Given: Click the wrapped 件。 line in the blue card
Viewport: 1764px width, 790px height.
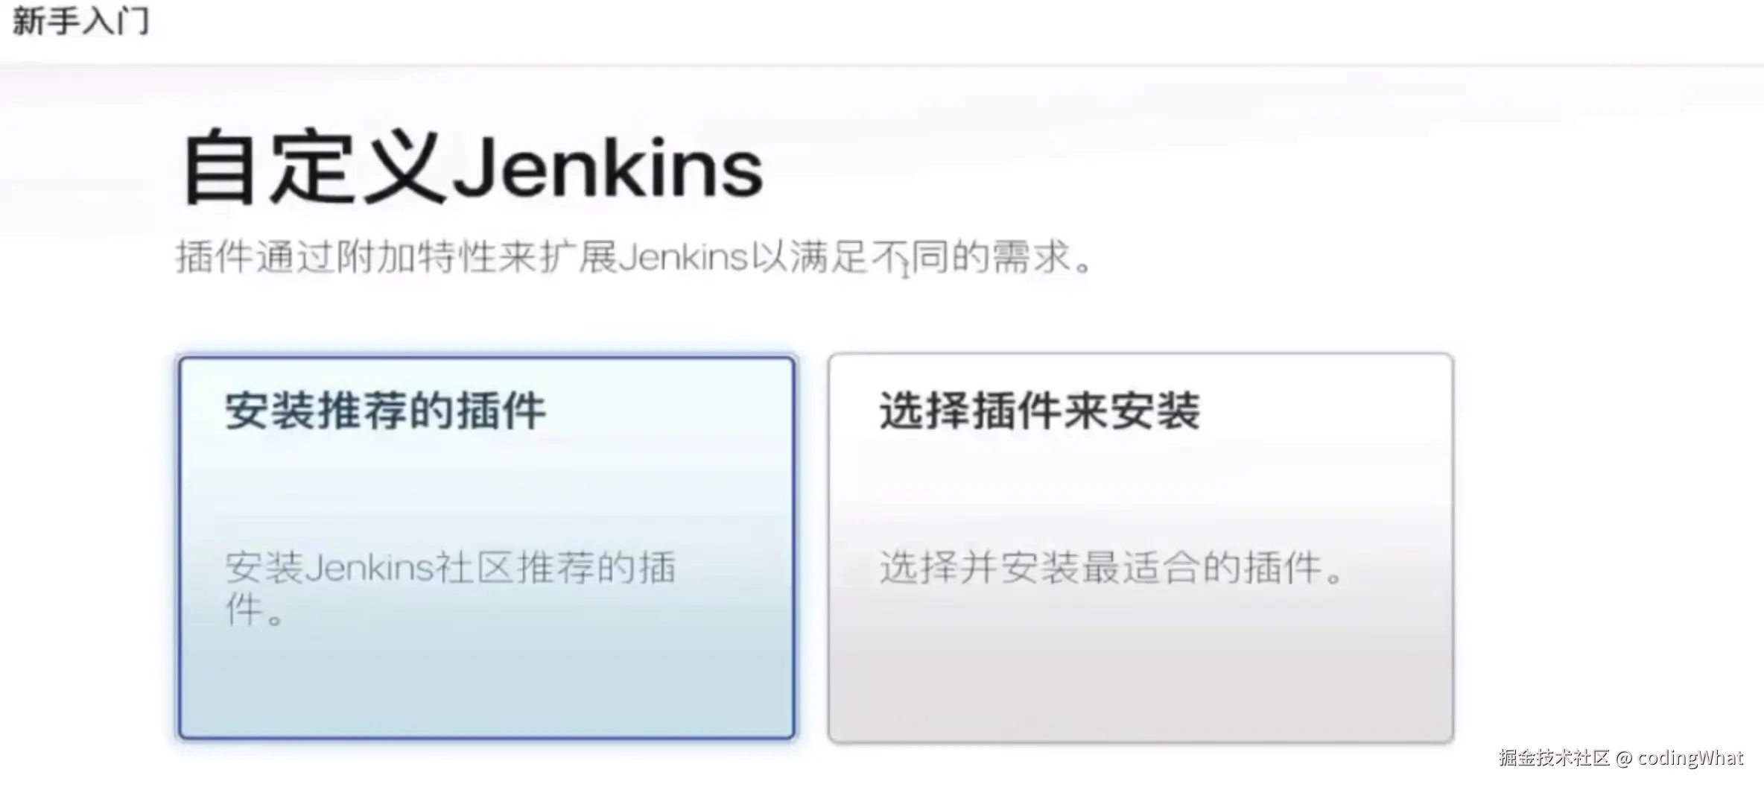Looking at the screenshot, I should [x=255, y=610].
